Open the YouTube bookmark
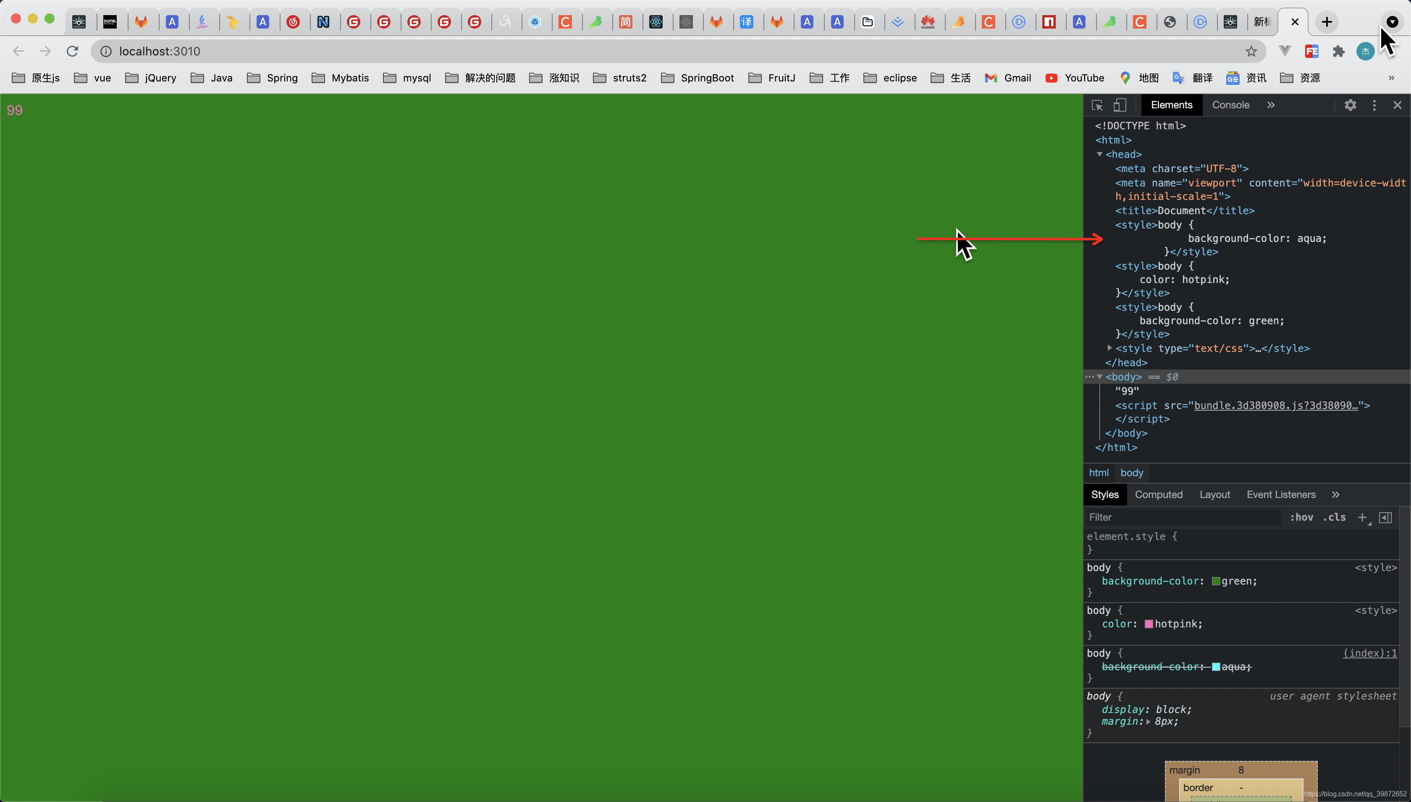This screenshot has height=802, width=1411. (x=1074, y=78)
